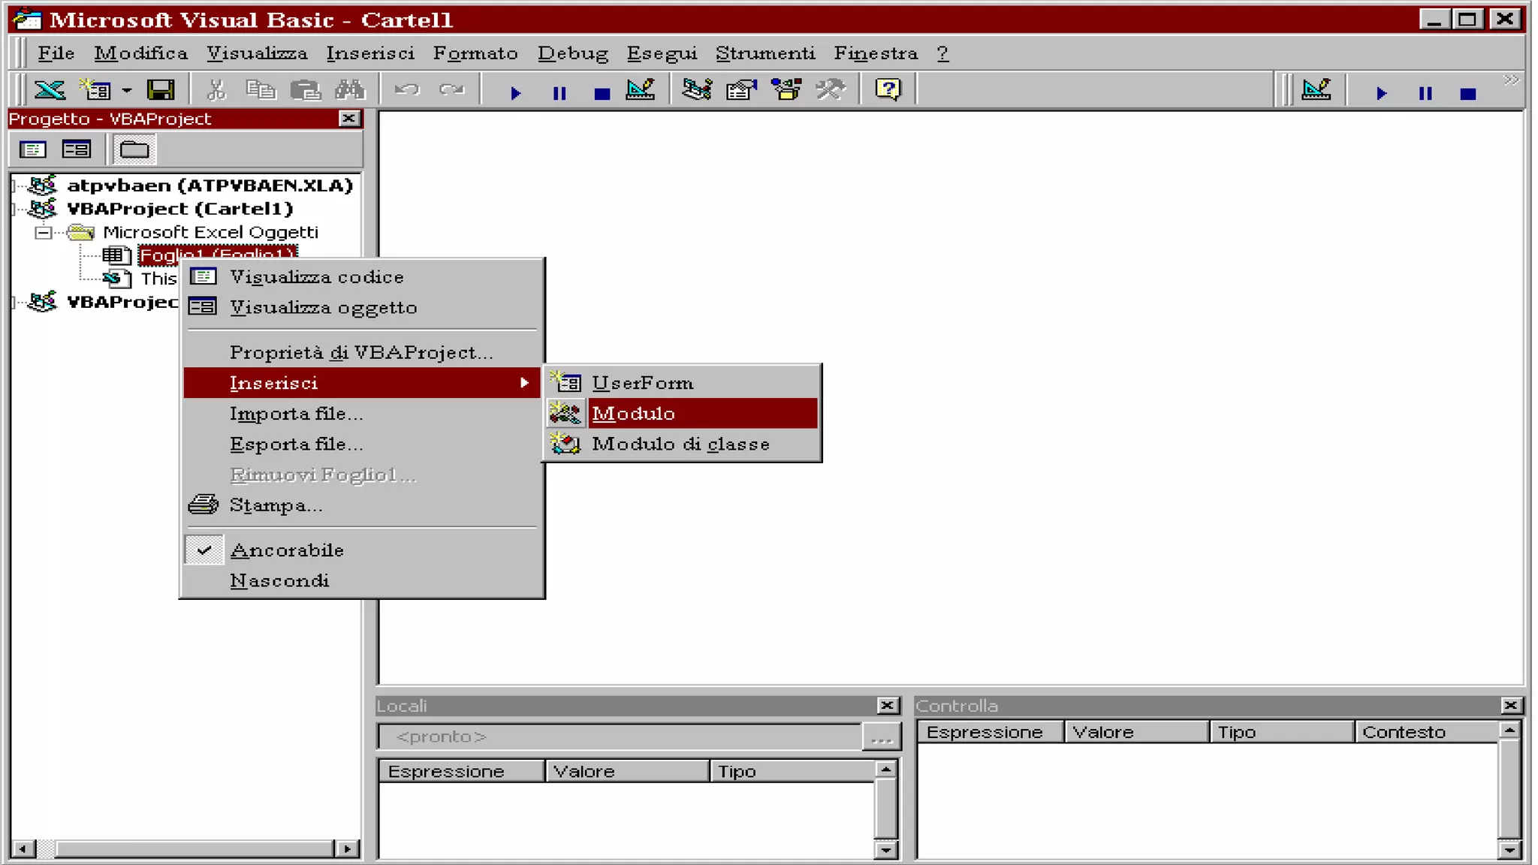The image size is (1538, 865).
Task: Open the Debug menu
Action: 572,53
